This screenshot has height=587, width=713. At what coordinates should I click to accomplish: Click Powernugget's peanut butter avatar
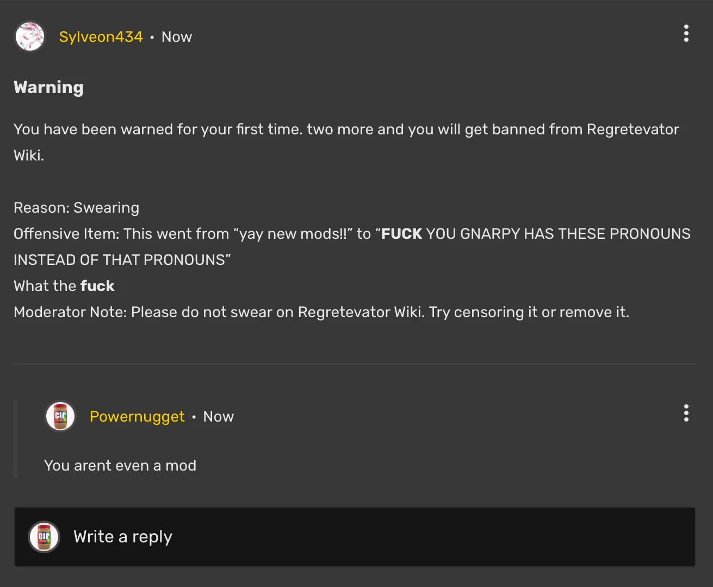tap(60, 416)
